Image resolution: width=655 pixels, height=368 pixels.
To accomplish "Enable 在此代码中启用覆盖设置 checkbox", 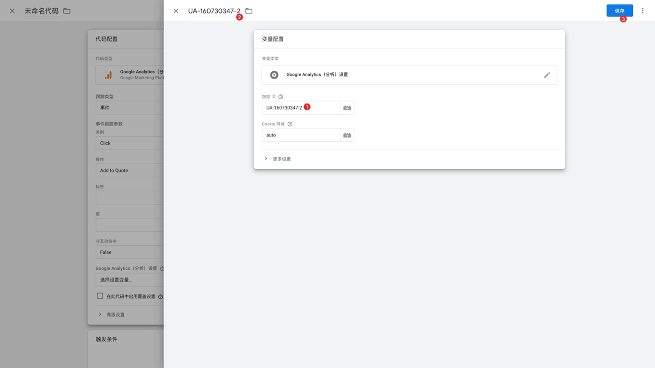I will pyautogui.click(x=100, y=296).
